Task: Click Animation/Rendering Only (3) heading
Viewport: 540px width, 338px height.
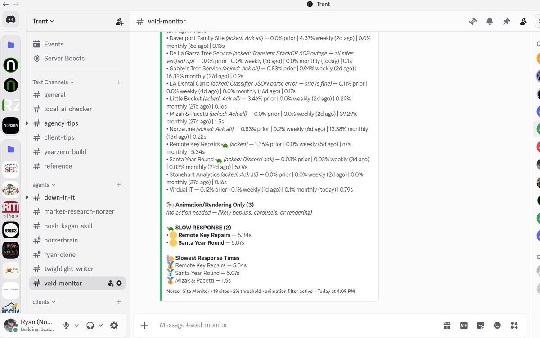Action: [215, 205]
